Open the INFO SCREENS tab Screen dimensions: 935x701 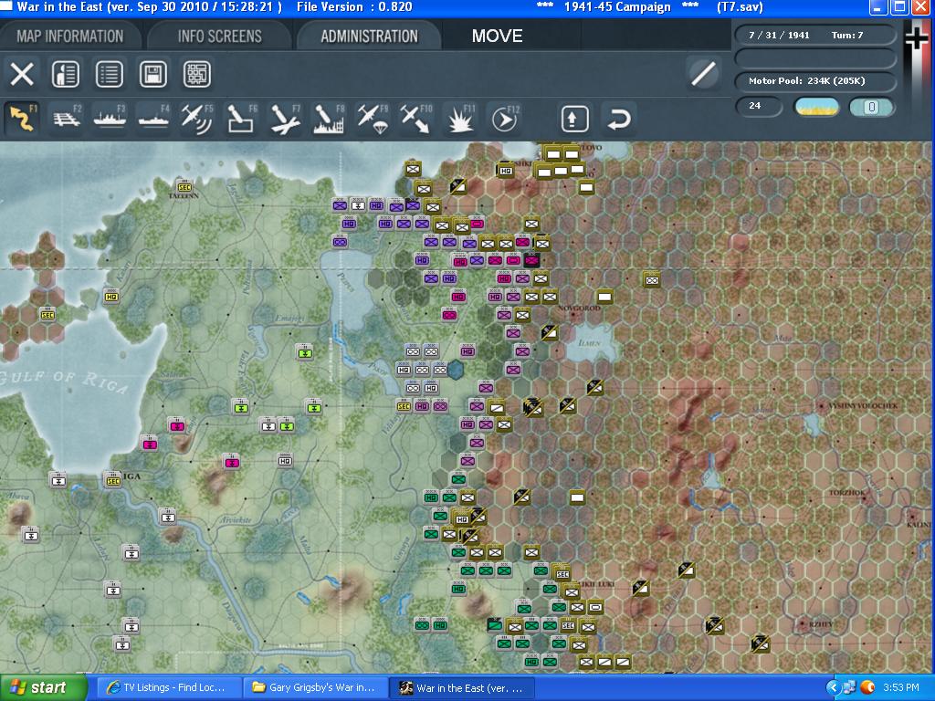point(219,36)
